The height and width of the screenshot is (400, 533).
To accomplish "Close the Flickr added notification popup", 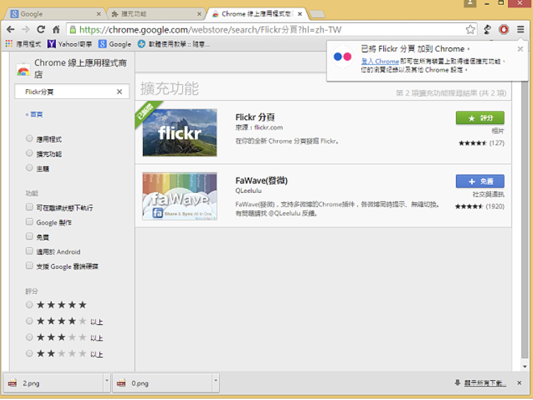I will point(520,49).
